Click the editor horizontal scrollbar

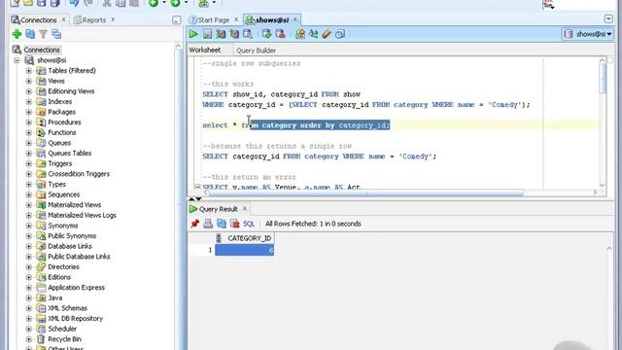coord(364,192)
